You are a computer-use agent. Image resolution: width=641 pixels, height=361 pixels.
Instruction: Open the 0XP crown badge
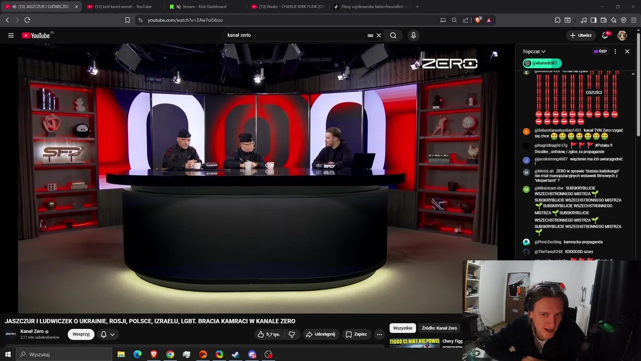tap(600, 51)
